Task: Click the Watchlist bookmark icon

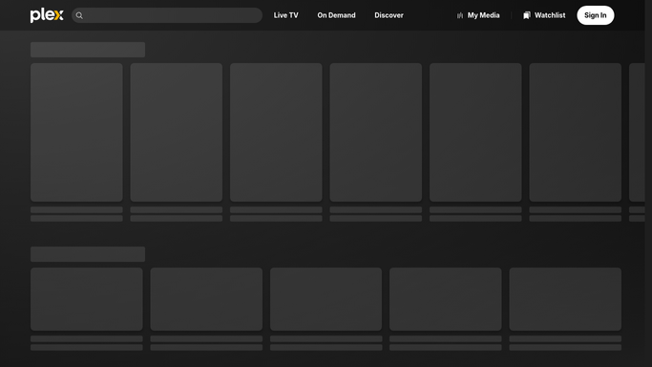Action: coord(527,15)
